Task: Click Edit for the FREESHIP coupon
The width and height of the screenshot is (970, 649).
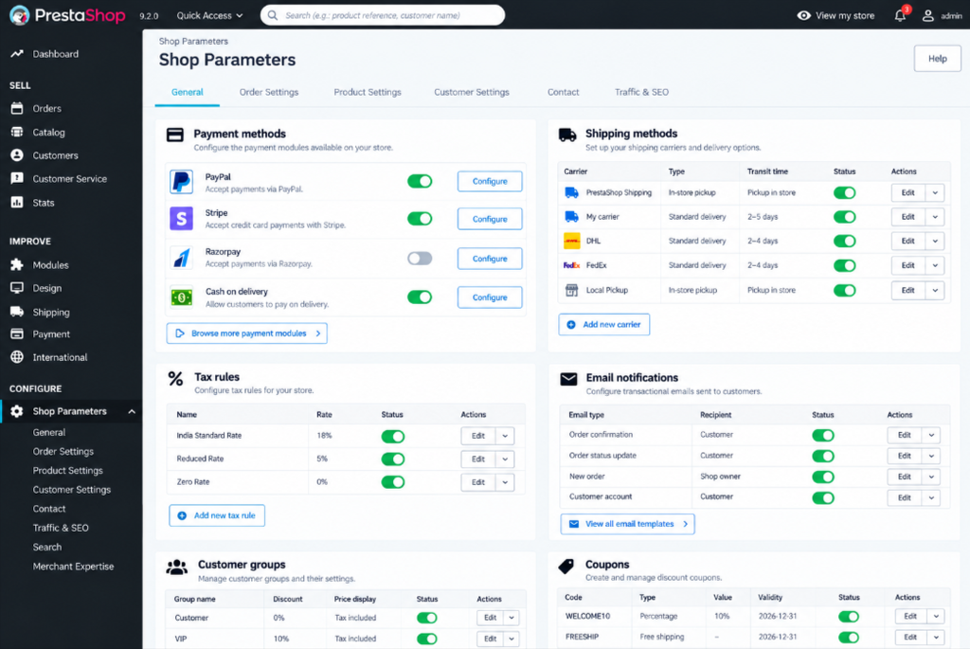Action: (910, 637)
